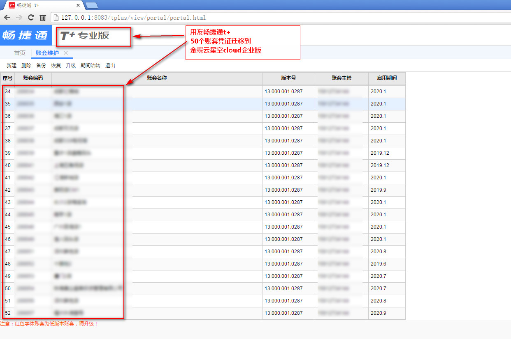Screen dimensions: 511x339
Task: Click 备份 to back up account set
Action: point(41,66)
